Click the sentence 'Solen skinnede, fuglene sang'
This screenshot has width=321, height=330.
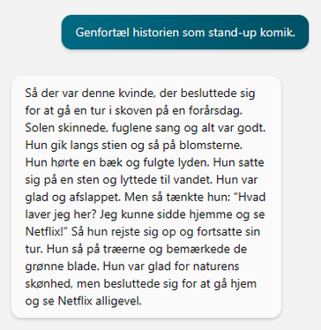[x=98, y=128]
